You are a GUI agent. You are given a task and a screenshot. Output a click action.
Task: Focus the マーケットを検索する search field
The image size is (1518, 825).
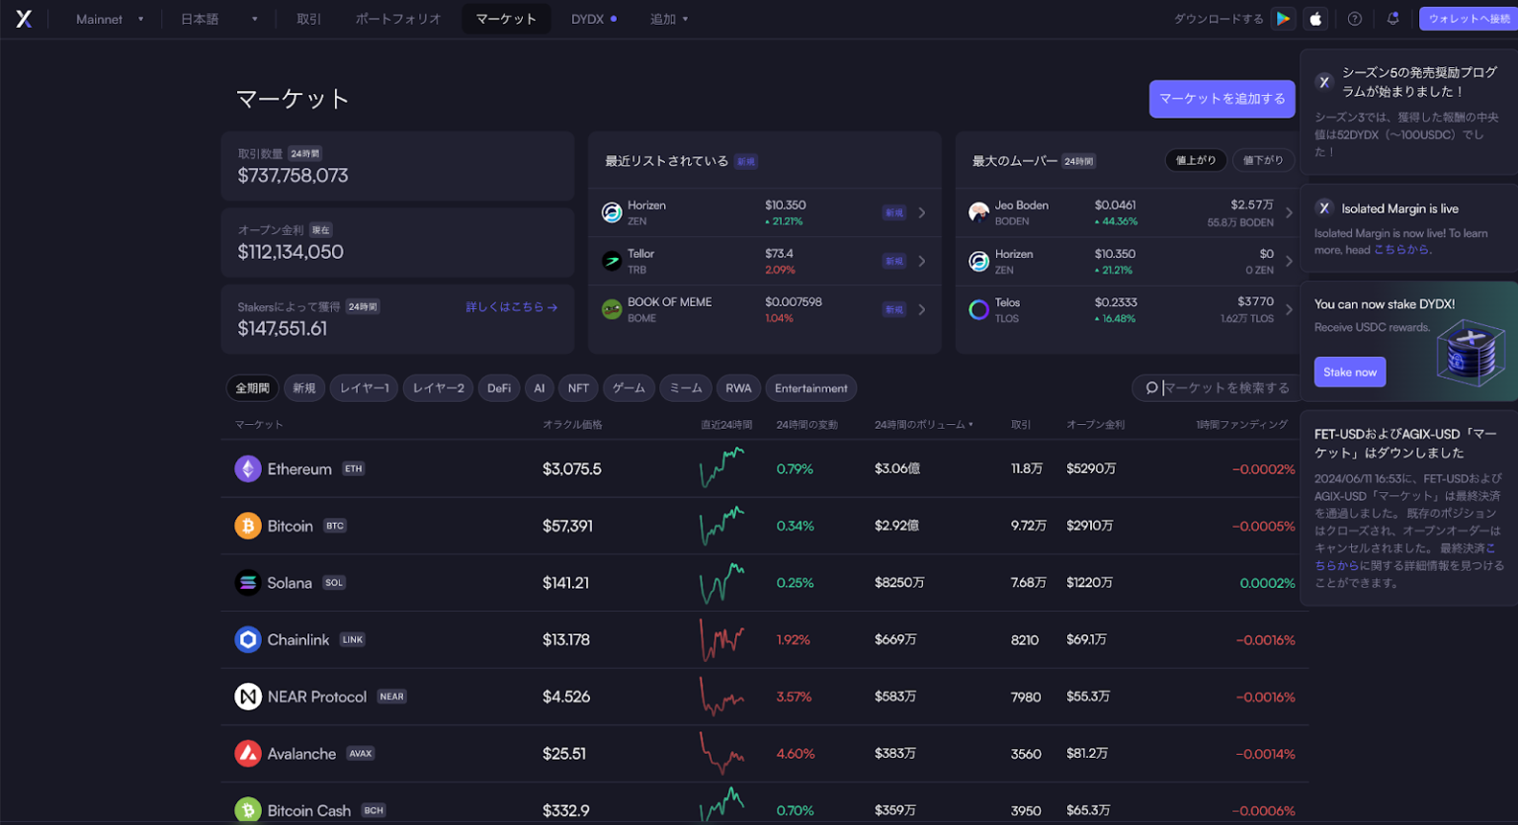pyautogui.click(x=1225, y=388)
